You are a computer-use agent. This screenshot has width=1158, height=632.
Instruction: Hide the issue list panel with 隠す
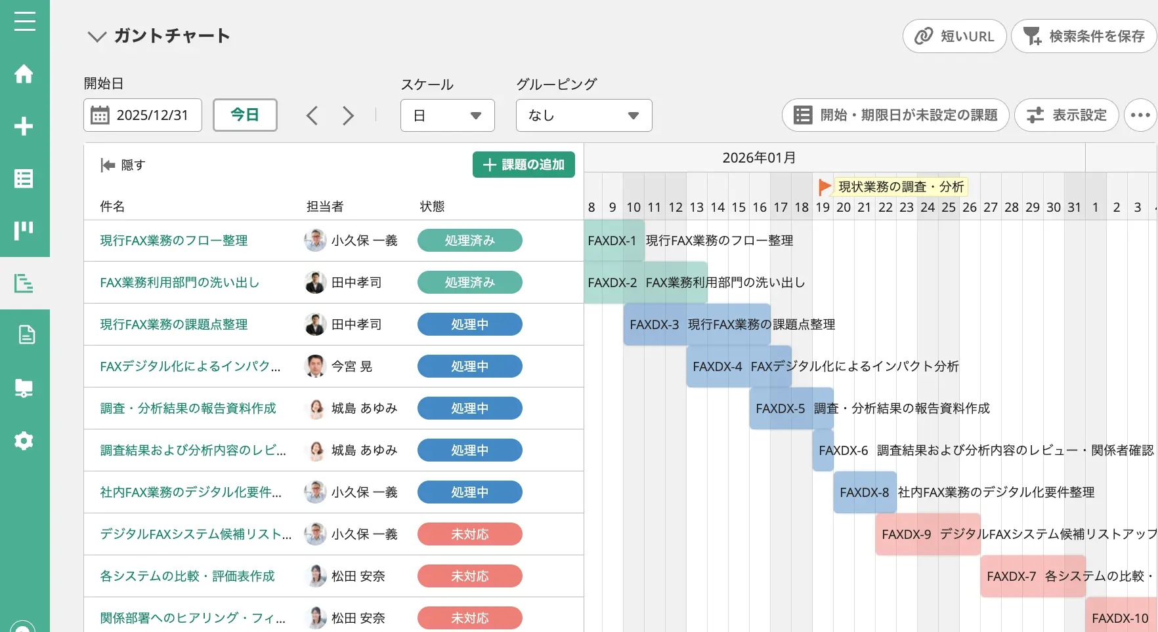tap(123, 165)
